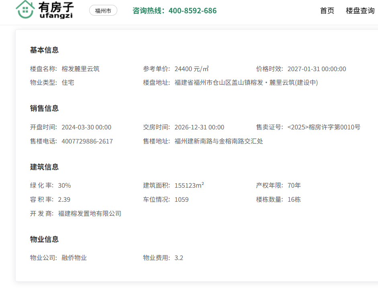Viewport: 378px width, 295px height.
Task: Click the delivery time 2026-12-31 value
Action: (x=199, y=127)
